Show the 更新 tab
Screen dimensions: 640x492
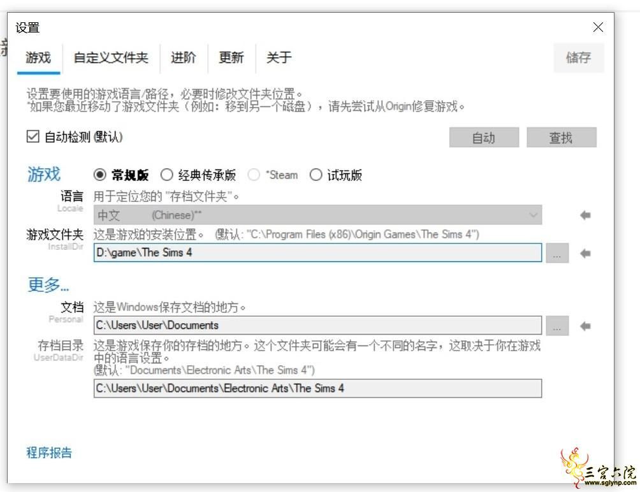click(231, 57)
